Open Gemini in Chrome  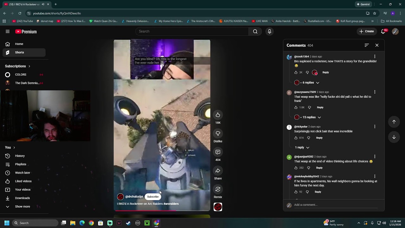click(x=363, y=4)
